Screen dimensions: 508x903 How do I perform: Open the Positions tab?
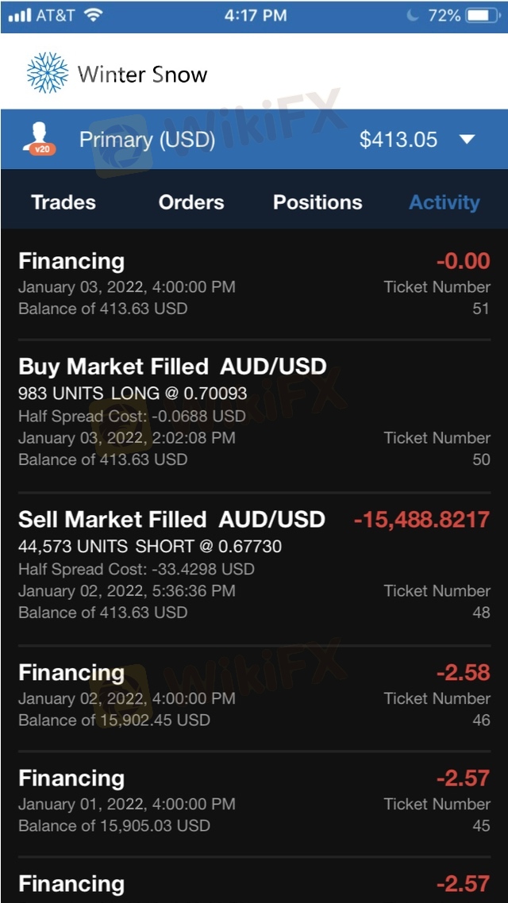(x=317, y=202)
